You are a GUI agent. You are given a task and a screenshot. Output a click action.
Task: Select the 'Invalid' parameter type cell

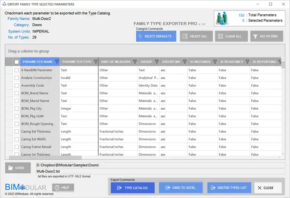click(x=79, y=78)
